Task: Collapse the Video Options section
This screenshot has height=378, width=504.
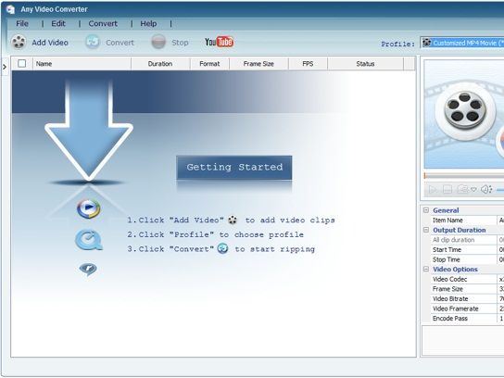Action: click(x=426, y=269)
